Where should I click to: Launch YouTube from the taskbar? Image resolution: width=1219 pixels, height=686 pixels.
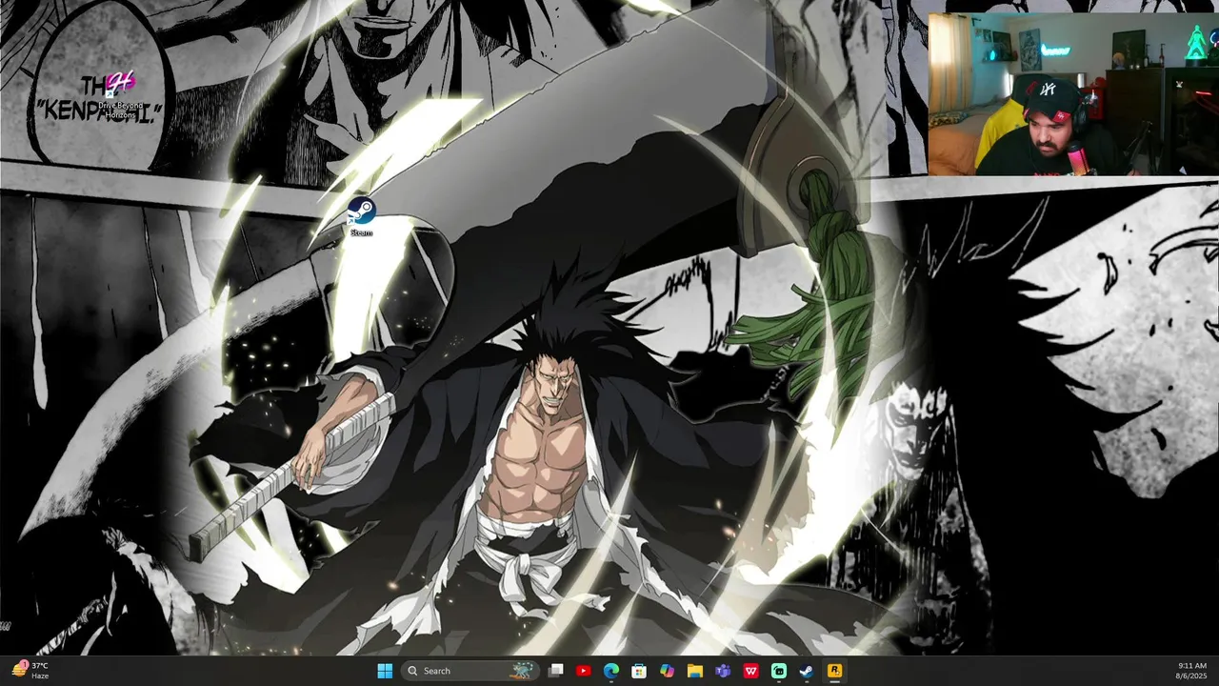pyautogui.click(x=584, y=671)
